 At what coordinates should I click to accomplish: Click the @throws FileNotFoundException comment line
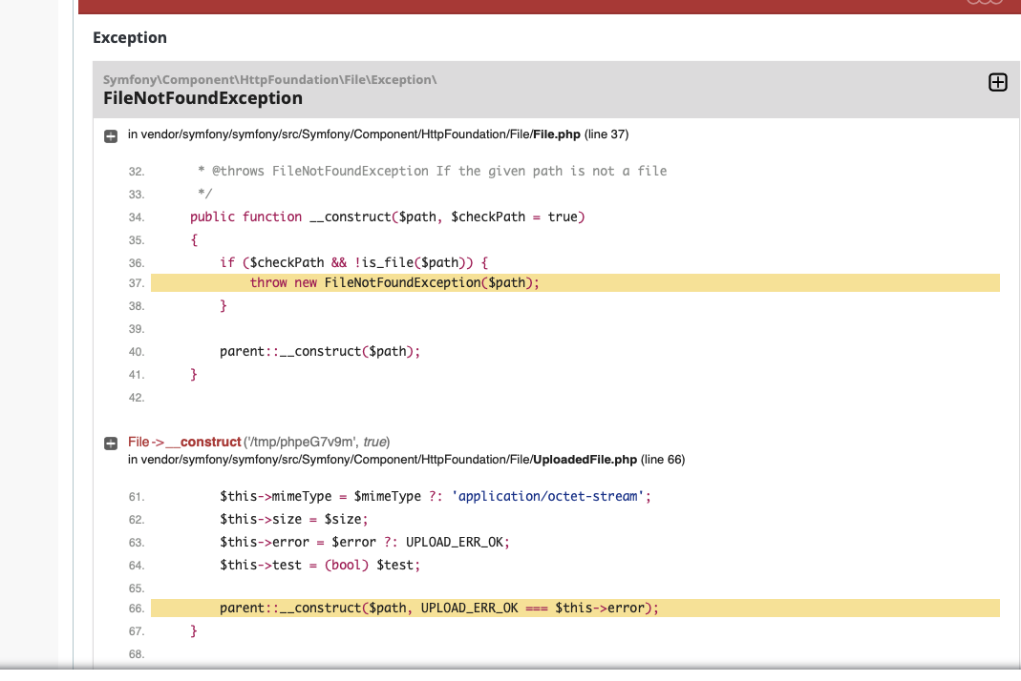[433, 171]
